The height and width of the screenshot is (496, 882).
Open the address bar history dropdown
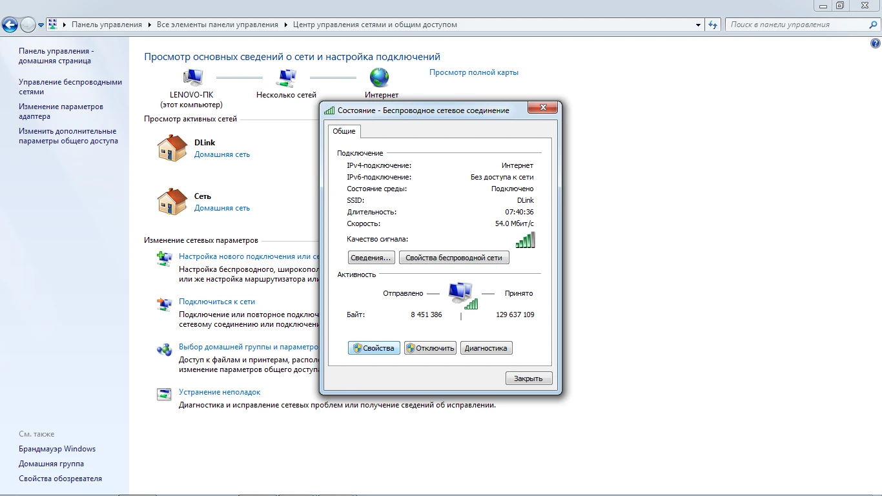tap(698, 24)
